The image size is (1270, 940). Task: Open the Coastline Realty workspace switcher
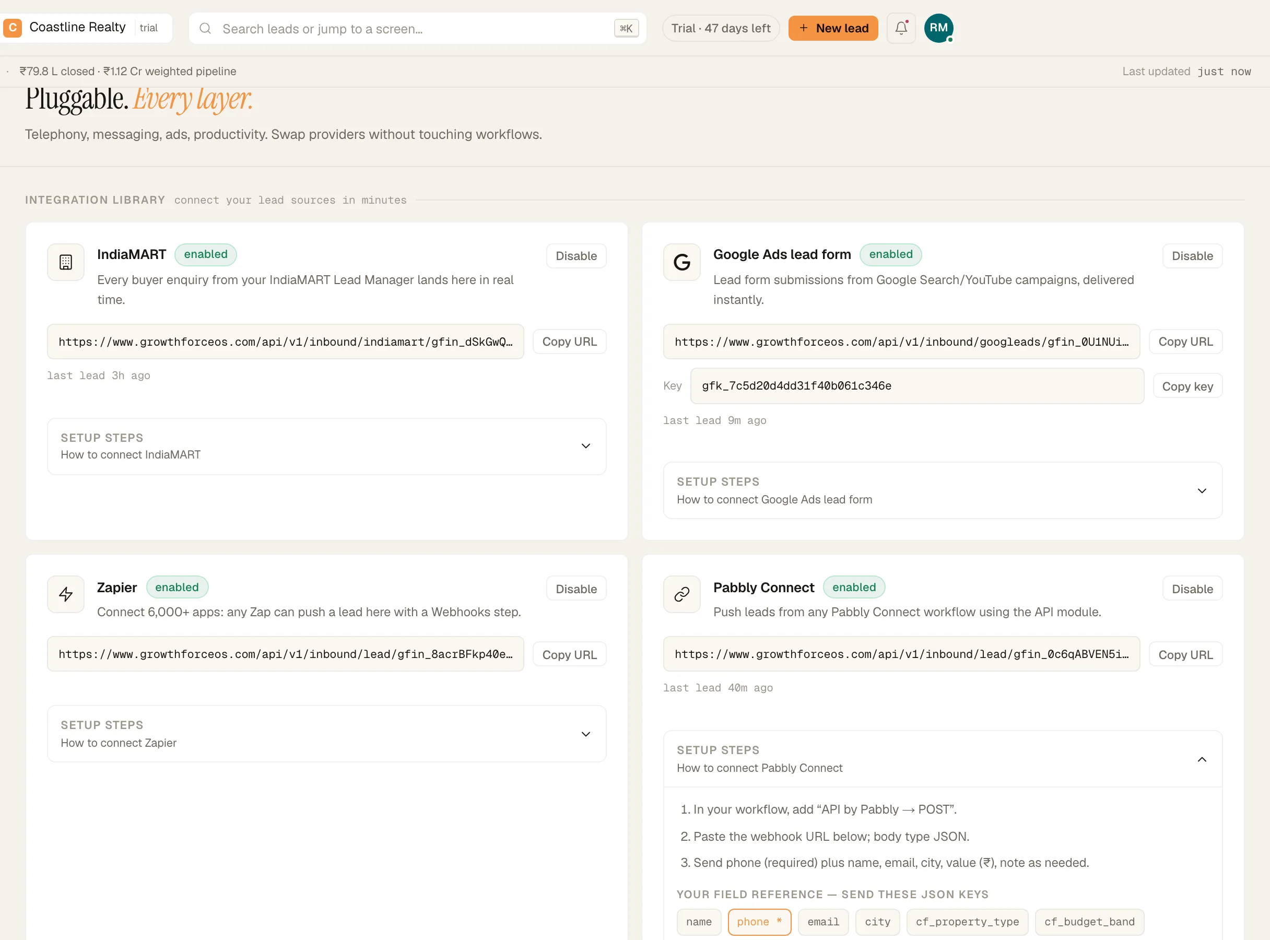coord(87,28)
